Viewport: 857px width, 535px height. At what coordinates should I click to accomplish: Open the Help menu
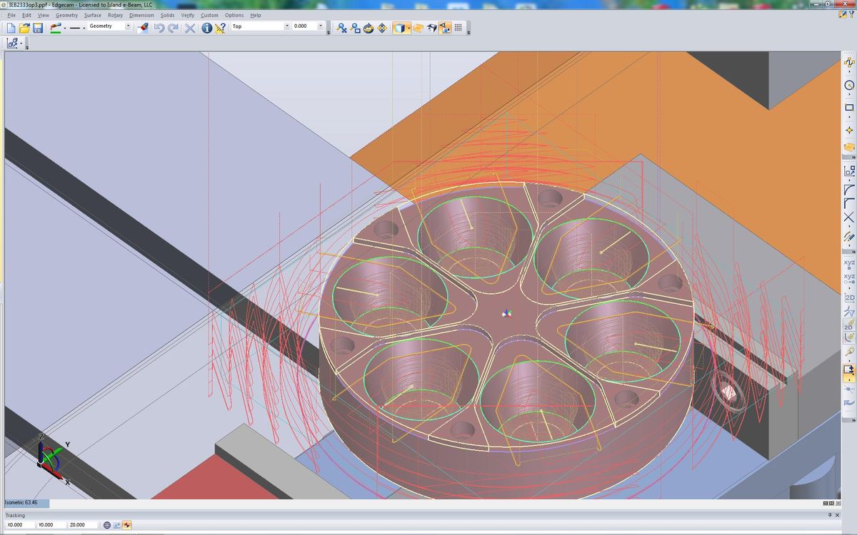point(256,15)
